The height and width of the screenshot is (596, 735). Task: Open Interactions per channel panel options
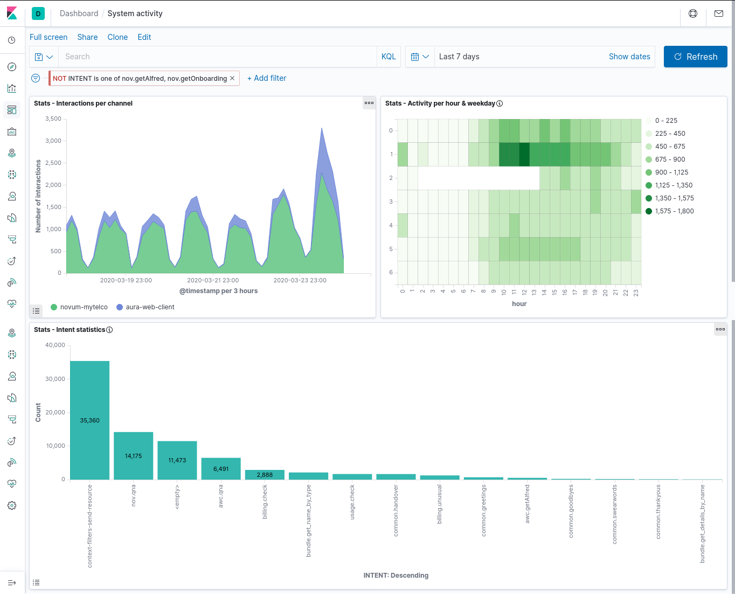click(x=369, y=103)
